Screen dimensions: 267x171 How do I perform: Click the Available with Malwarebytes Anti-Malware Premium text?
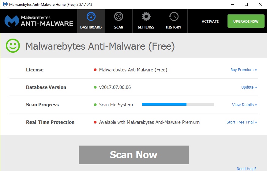coord(149,122)
